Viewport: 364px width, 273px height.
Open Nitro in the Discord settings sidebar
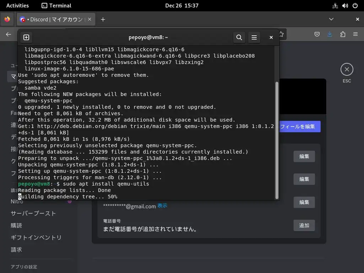(x=17, y=202)
